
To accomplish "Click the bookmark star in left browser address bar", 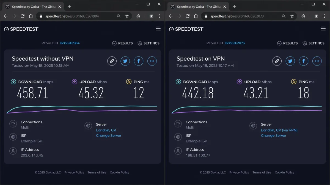I will tap(127, 16).
